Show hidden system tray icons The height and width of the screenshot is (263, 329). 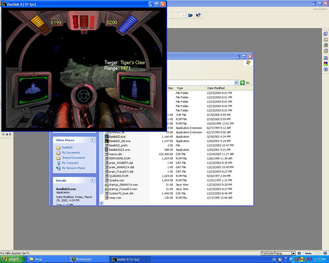(291, 259)
